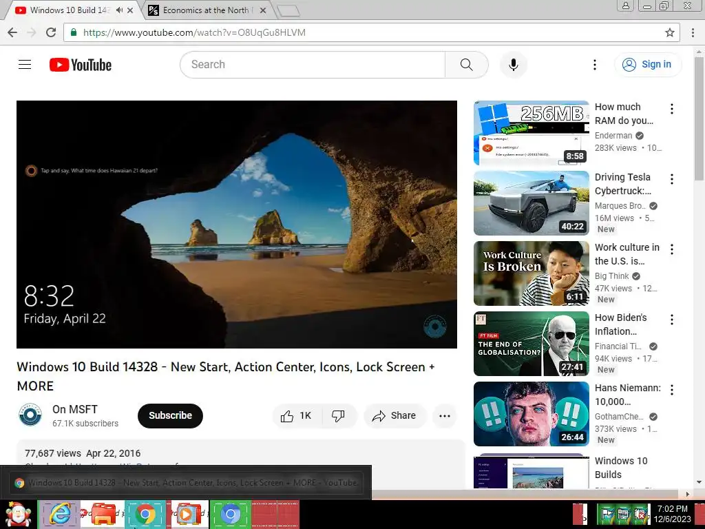Open options menu for Work culture video
Screen dimensions: 705x529
[x=672, y=249]
